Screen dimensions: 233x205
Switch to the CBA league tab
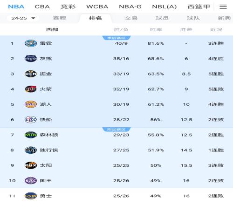click(x=42, y=7)
